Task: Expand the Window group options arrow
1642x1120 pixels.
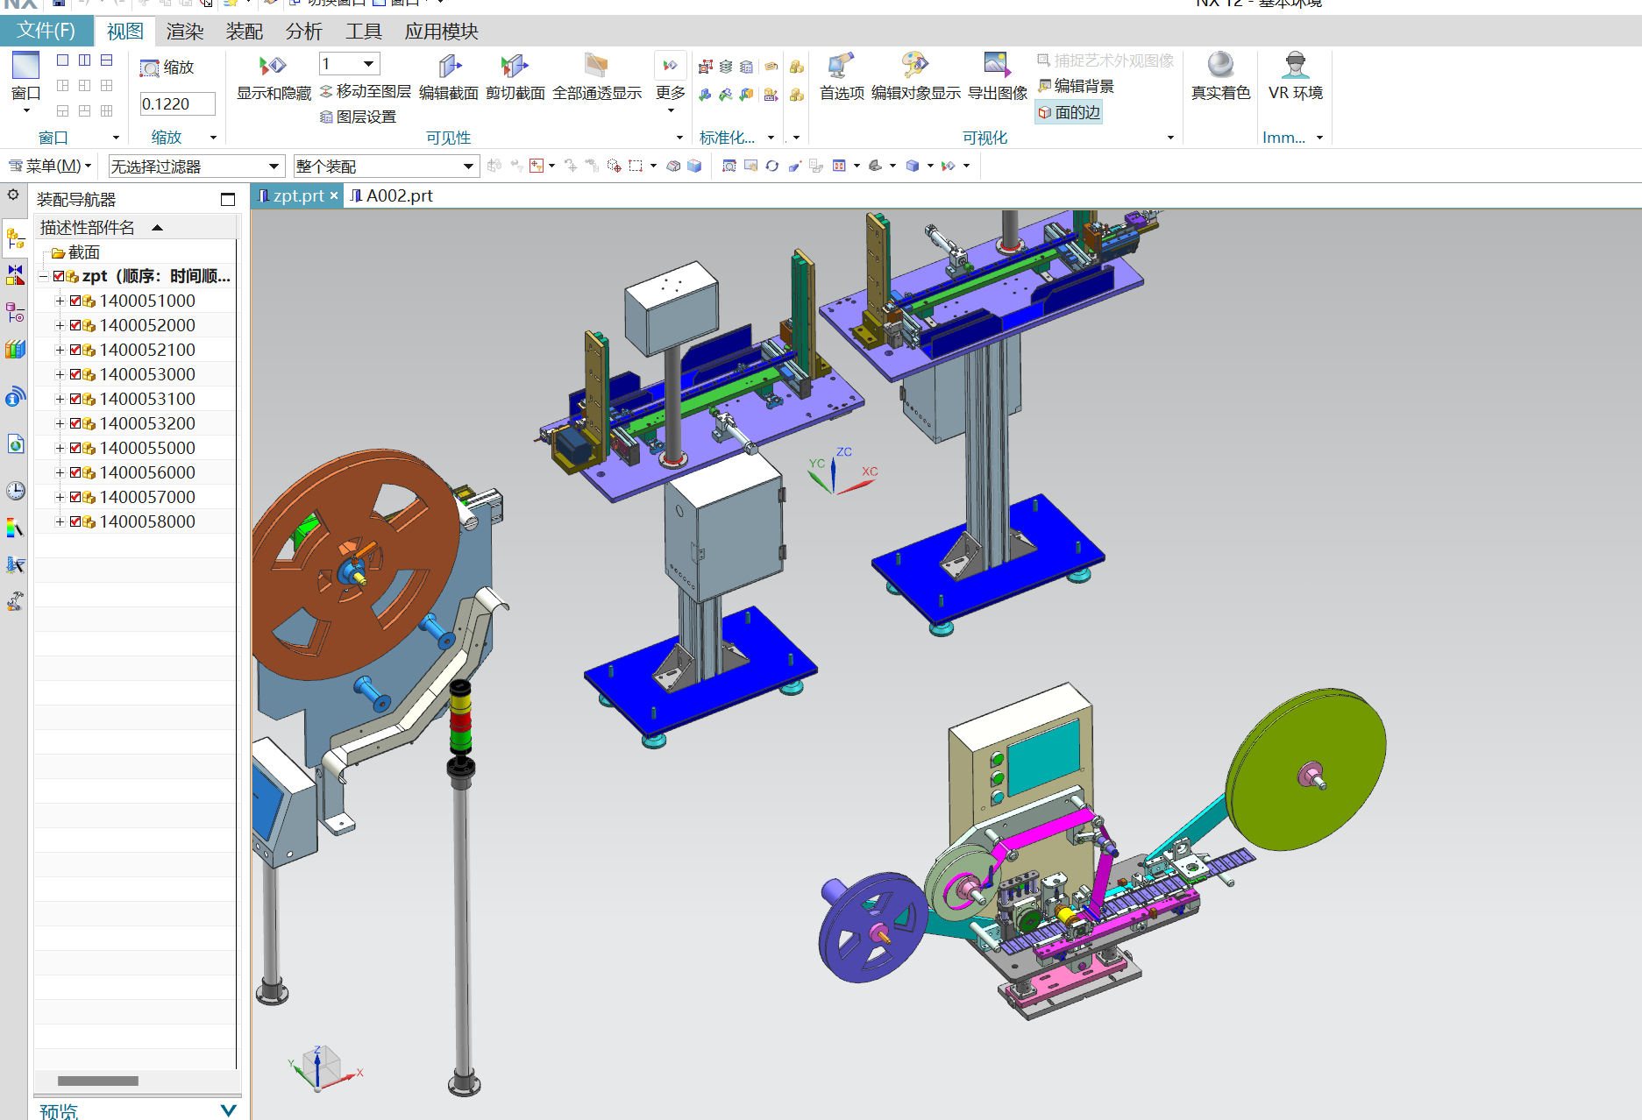Action: 116,138
